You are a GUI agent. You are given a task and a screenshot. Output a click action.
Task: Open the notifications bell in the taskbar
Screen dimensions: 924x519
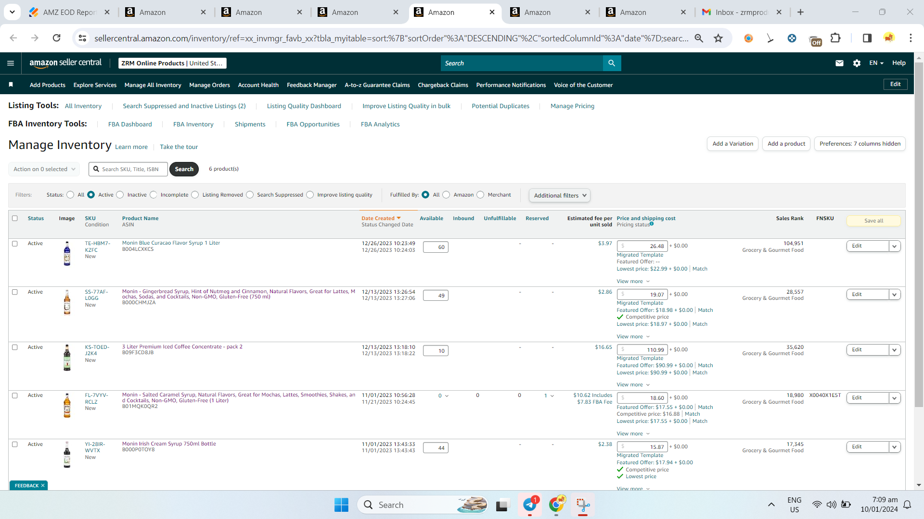click(x=907, y=505)
